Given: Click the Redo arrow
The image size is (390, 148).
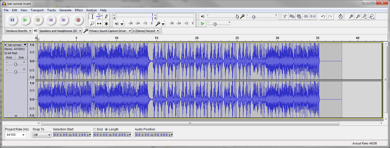Looking at the screenshot, I should (330, 16).
